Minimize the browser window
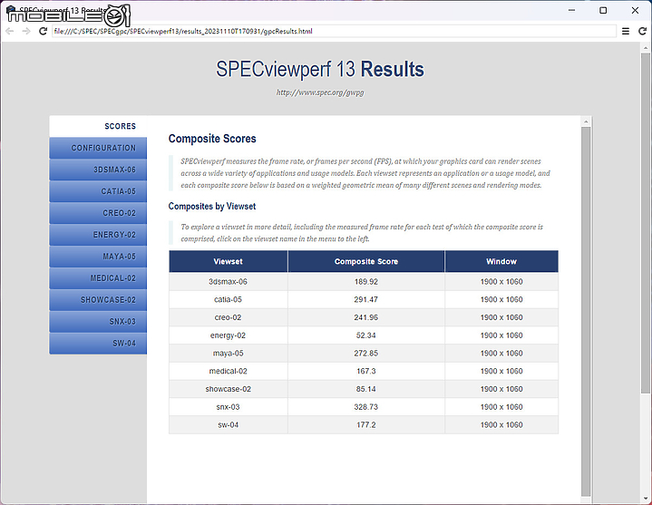652x505 pixels. click(572, 10)
